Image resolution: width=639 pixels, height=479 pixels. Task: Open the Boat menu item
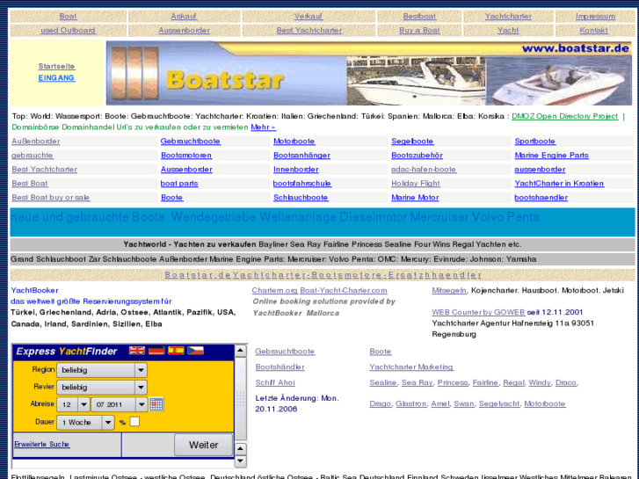point(68,17)
